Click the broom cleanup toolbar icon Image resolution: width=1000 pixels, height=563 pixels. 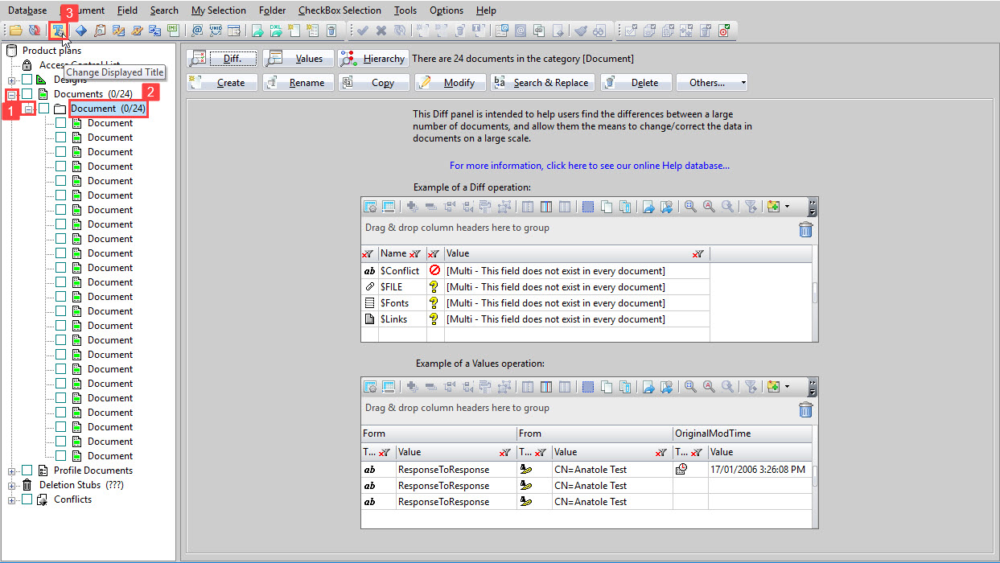[x=580, y=31]
